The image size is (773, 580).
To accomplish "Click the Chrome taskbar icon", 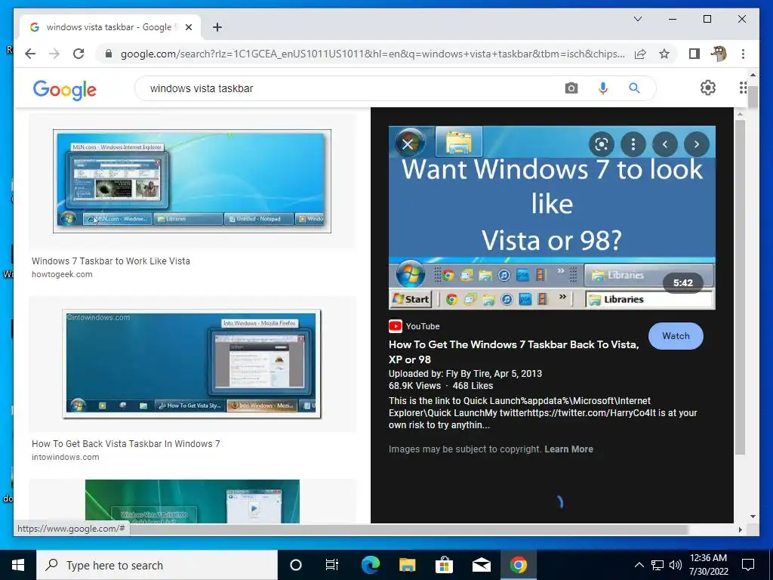I will pos(518,565).
